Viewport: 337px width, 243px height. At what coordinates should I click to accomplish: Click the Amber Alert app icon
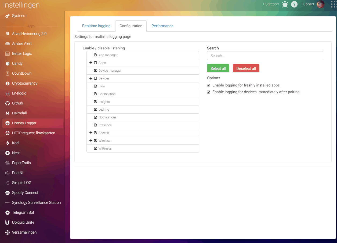pos(8,43)
